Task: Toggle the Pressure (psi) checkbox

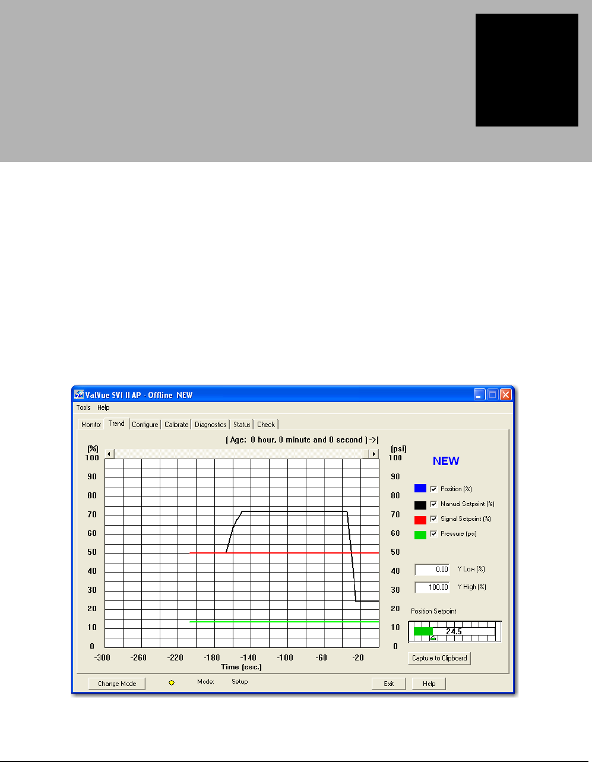Action: point(433,533)
